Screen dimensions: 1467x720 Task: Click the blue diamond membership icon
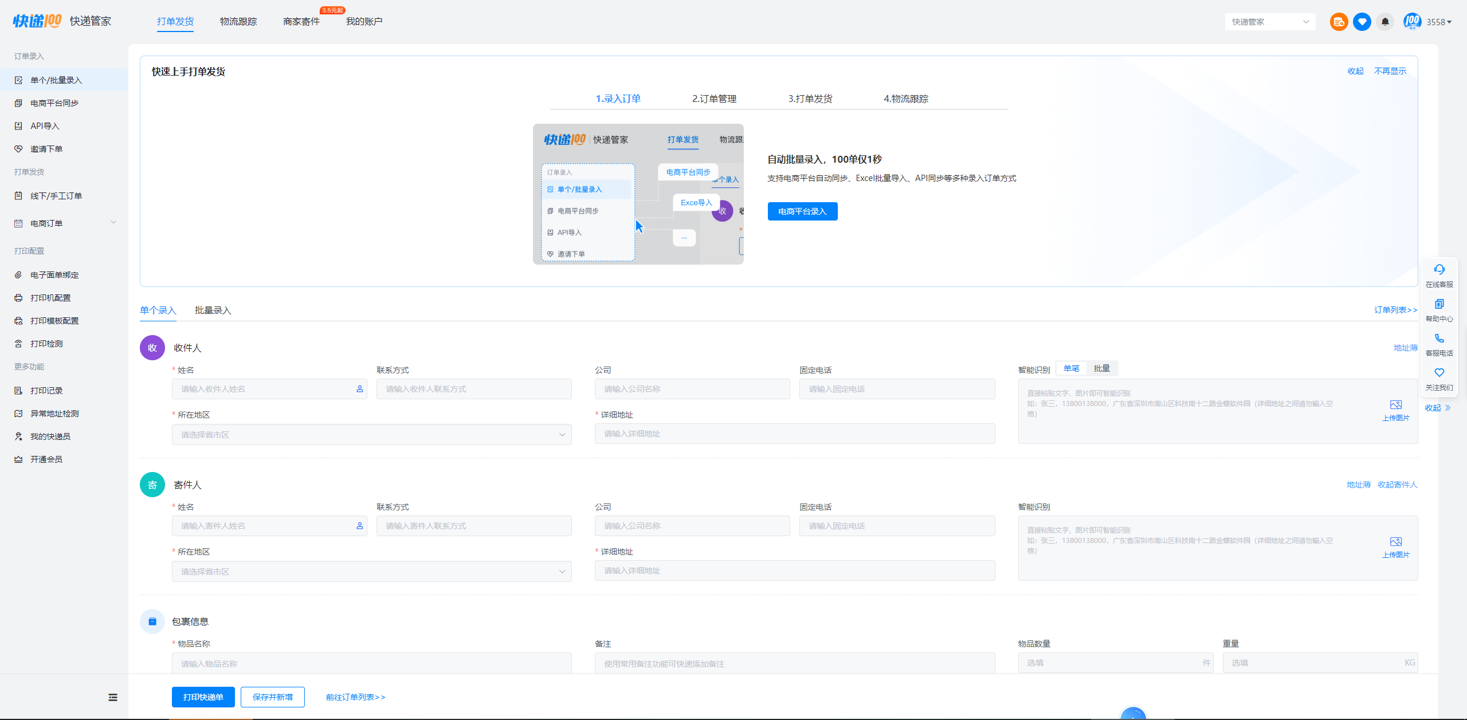click(x=1362, y=22)
